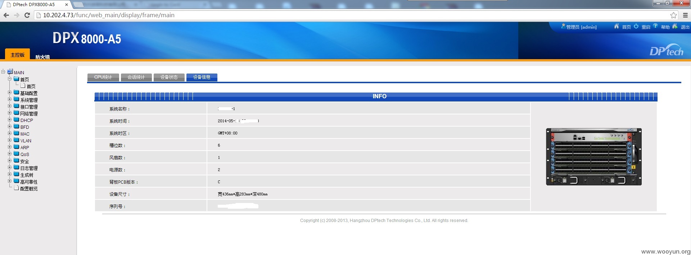Click the 生成树 folder icon
Screen dimensions: 691x255
pyautogui.click(x=17, y=174)
